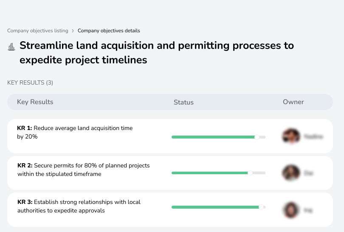344x232 pixels.
Task: Click the Owner column header
Action: pyautogui.click(x=293, y=102)
